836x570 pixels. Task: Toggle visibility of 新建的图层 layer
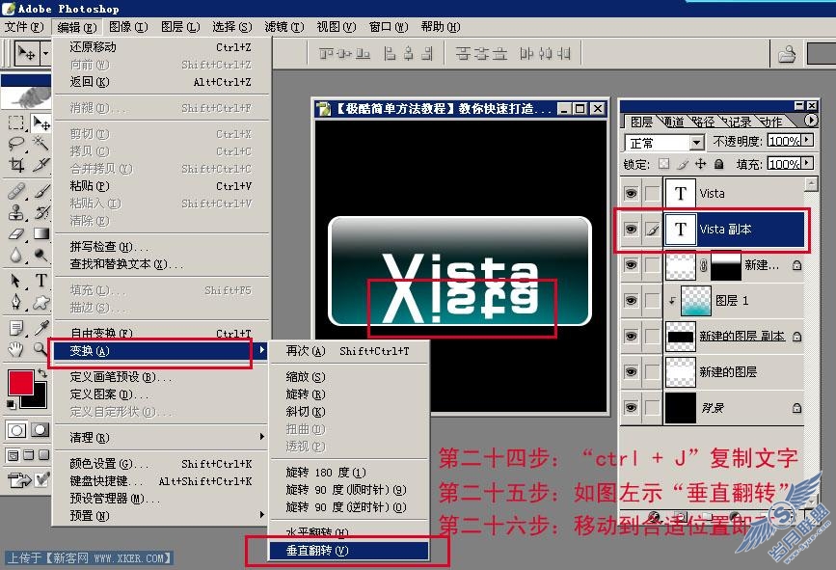click(631, 372)
